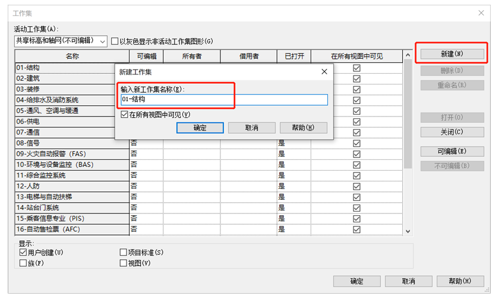Click the 新建(N) button
This screenshot has width=499, height=302.
coord(452,54)
